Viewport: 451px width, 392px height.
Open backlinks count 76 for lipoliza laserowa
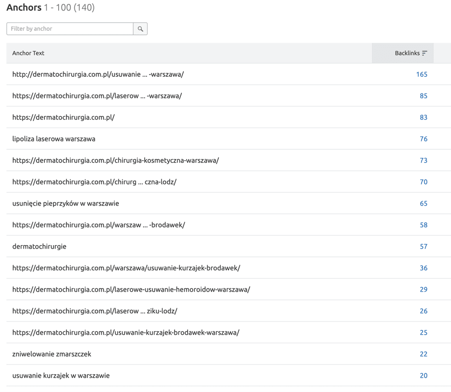click(x=423, y=139)
